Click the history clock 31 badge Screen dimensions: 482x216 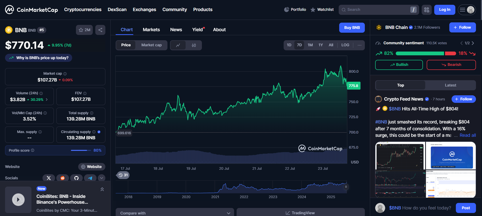point(123,175)
